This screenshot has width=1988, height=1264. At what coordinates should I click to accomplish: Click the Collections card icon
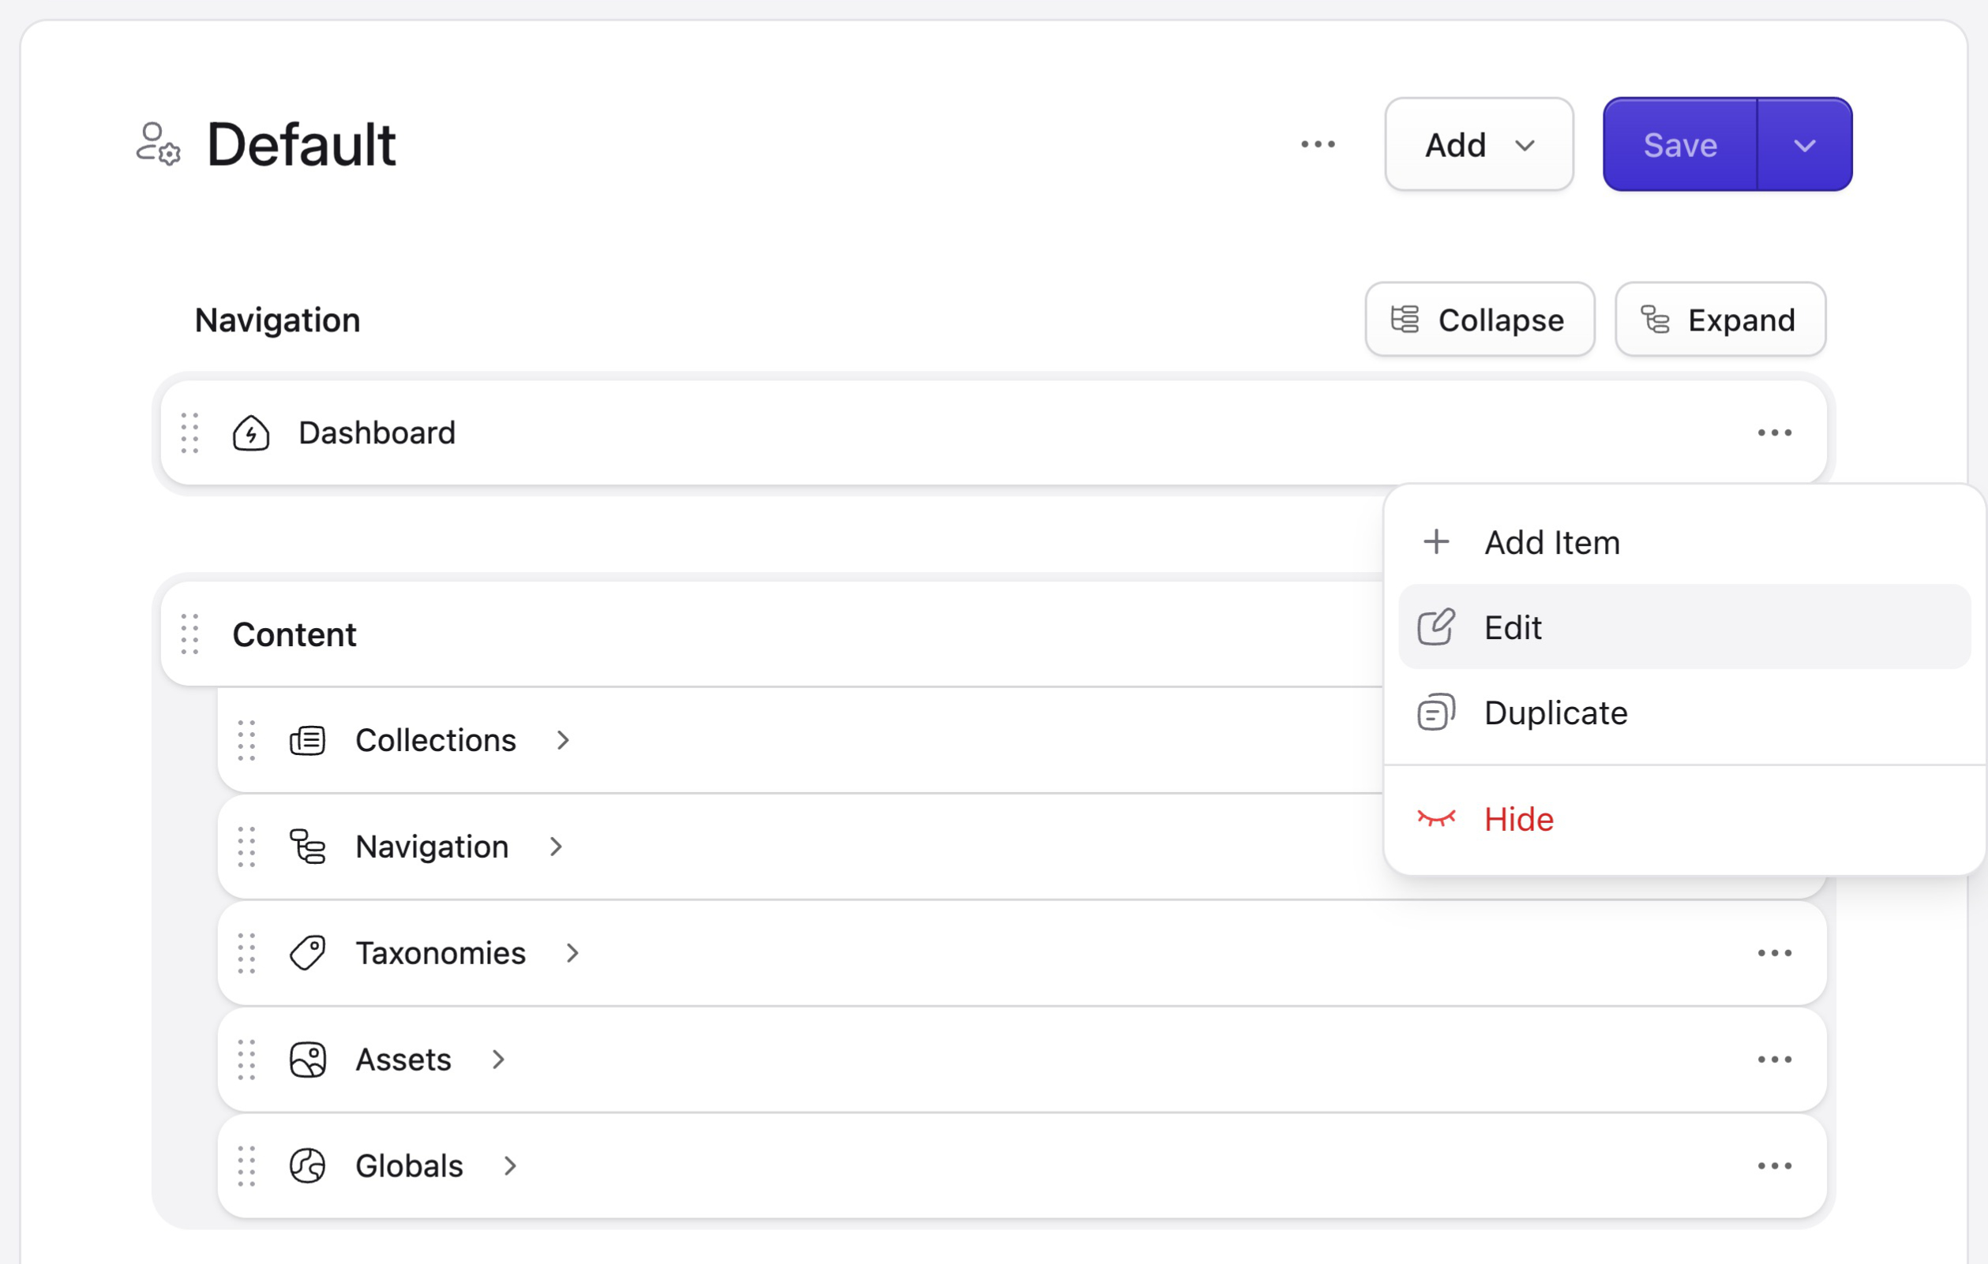(x=307, y=740)
